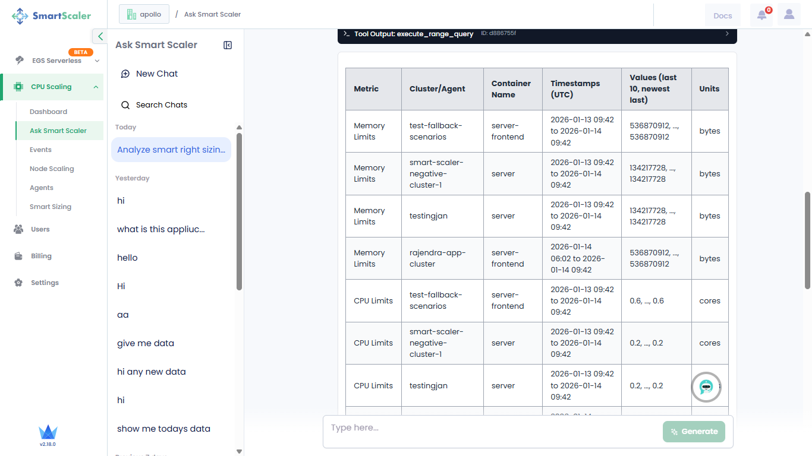Collapse the CPU Scaling section
Image resolution: width=812 pixels, height=456 pixels.
pos(96,87)
